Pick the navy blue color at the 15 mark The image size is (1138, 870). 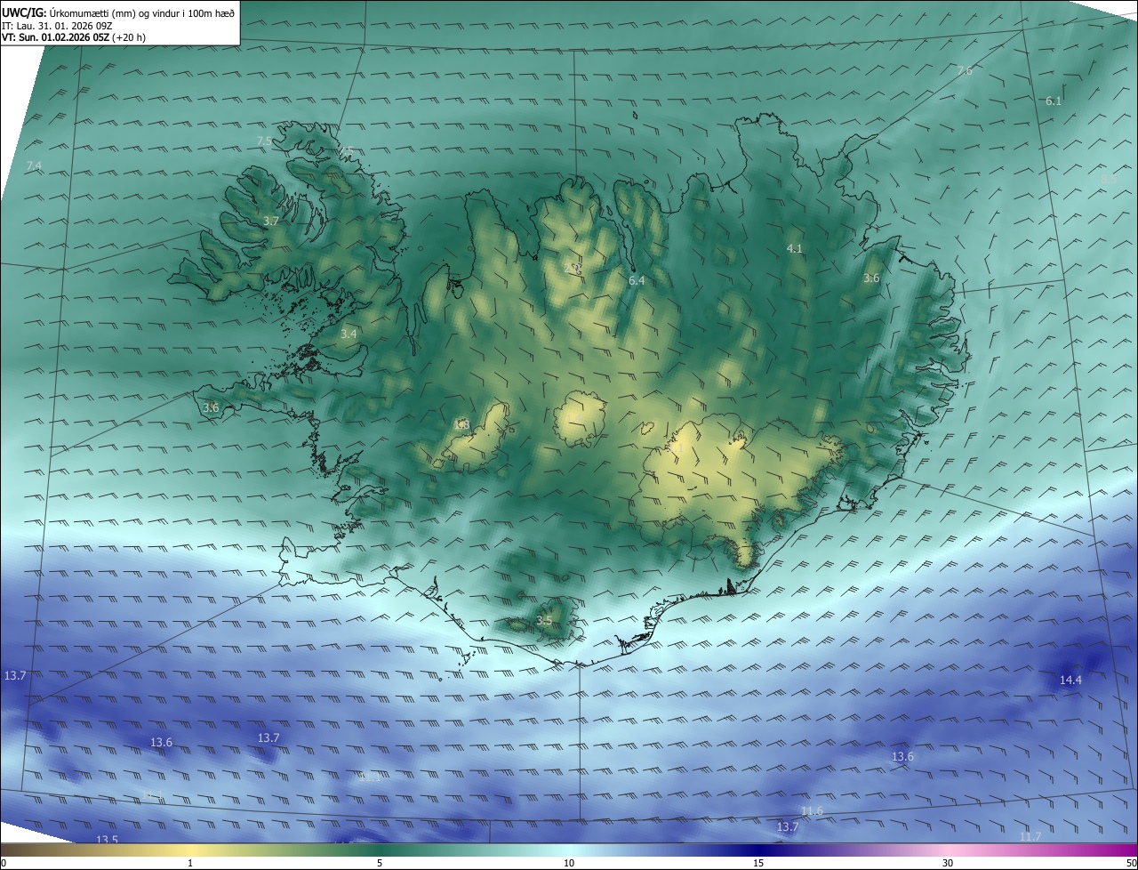coord(758,850)
